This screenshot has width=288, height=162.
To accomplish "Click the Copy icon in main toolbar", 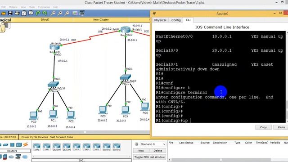I will 24,13.
